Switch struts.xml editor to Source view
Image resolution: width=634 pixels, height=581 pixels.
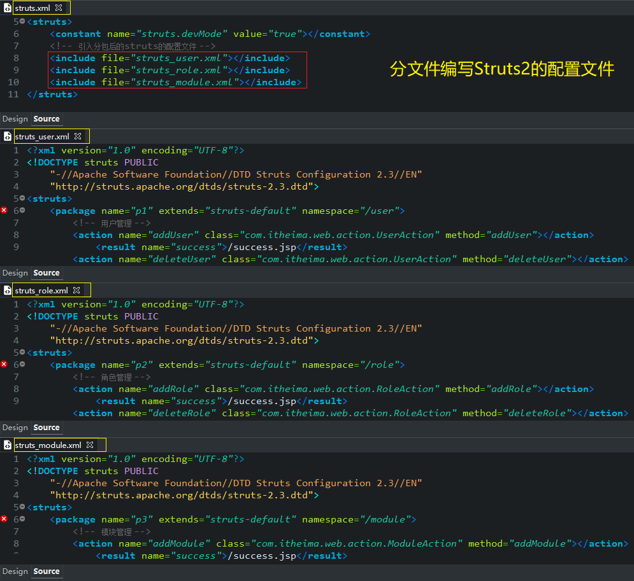coord(47,119)
